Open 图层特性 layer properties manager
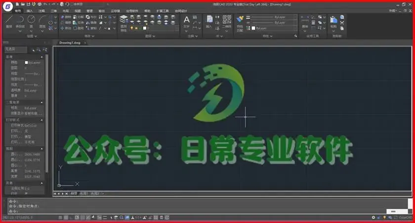The image size is (415, 223). (x=124, y=23)
